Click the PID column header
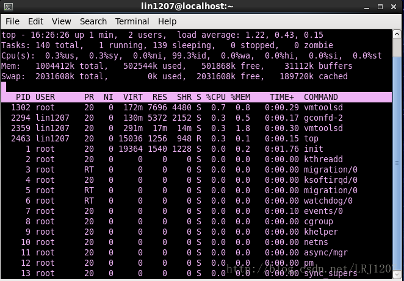404x281 pixels. click(x=23, y=97)
